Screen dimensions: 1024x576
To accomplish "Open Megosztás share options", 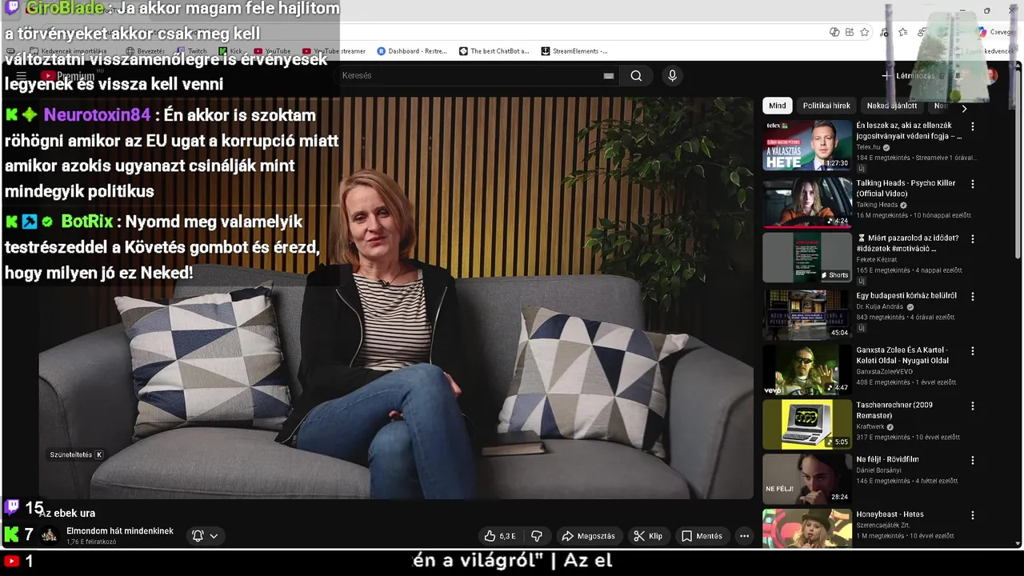I will coord(589,536).
